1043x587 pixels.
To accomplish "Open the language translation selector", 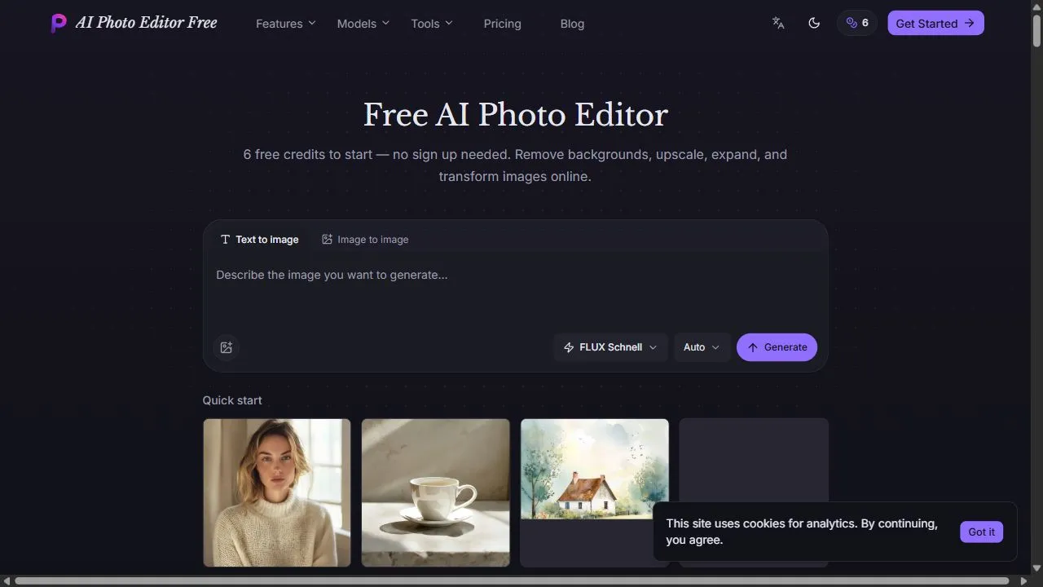I will (778, 23).
